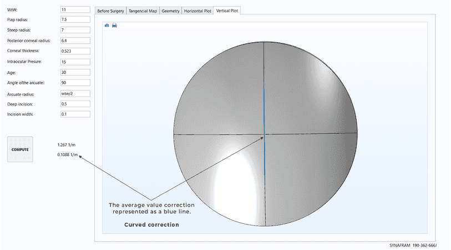Click the WtW label
Viewport: 451px width, 250px height.
pyautogui.click(x=12, y=10)
